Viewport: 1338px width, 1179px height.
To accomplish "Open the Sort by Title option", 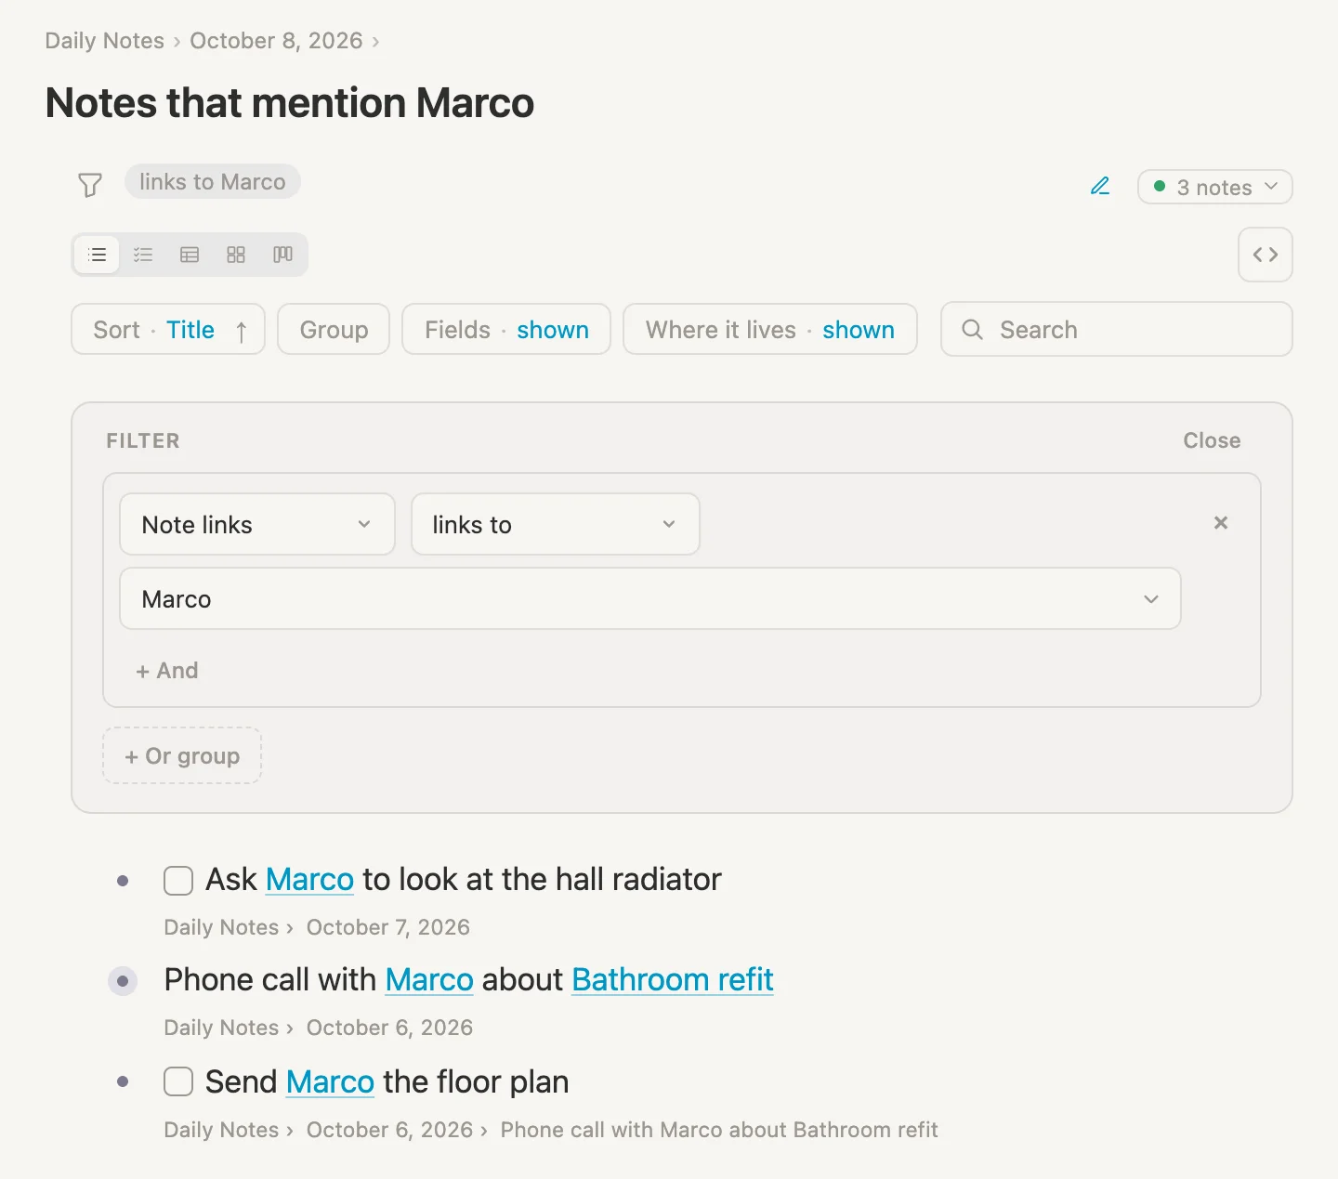I will pos(168,330).
